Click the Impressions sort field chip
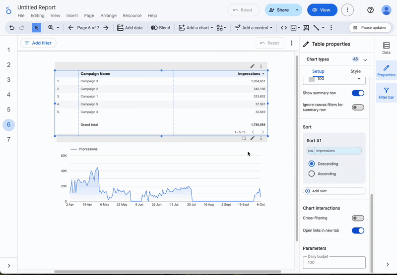397x275 pixels. (x=334, y=151)
